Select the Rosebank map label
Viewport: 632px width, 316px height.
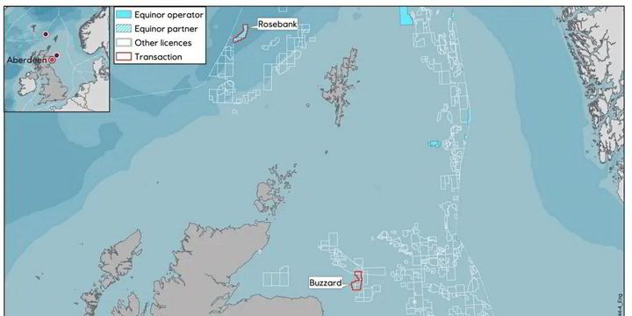click(277, 25)
